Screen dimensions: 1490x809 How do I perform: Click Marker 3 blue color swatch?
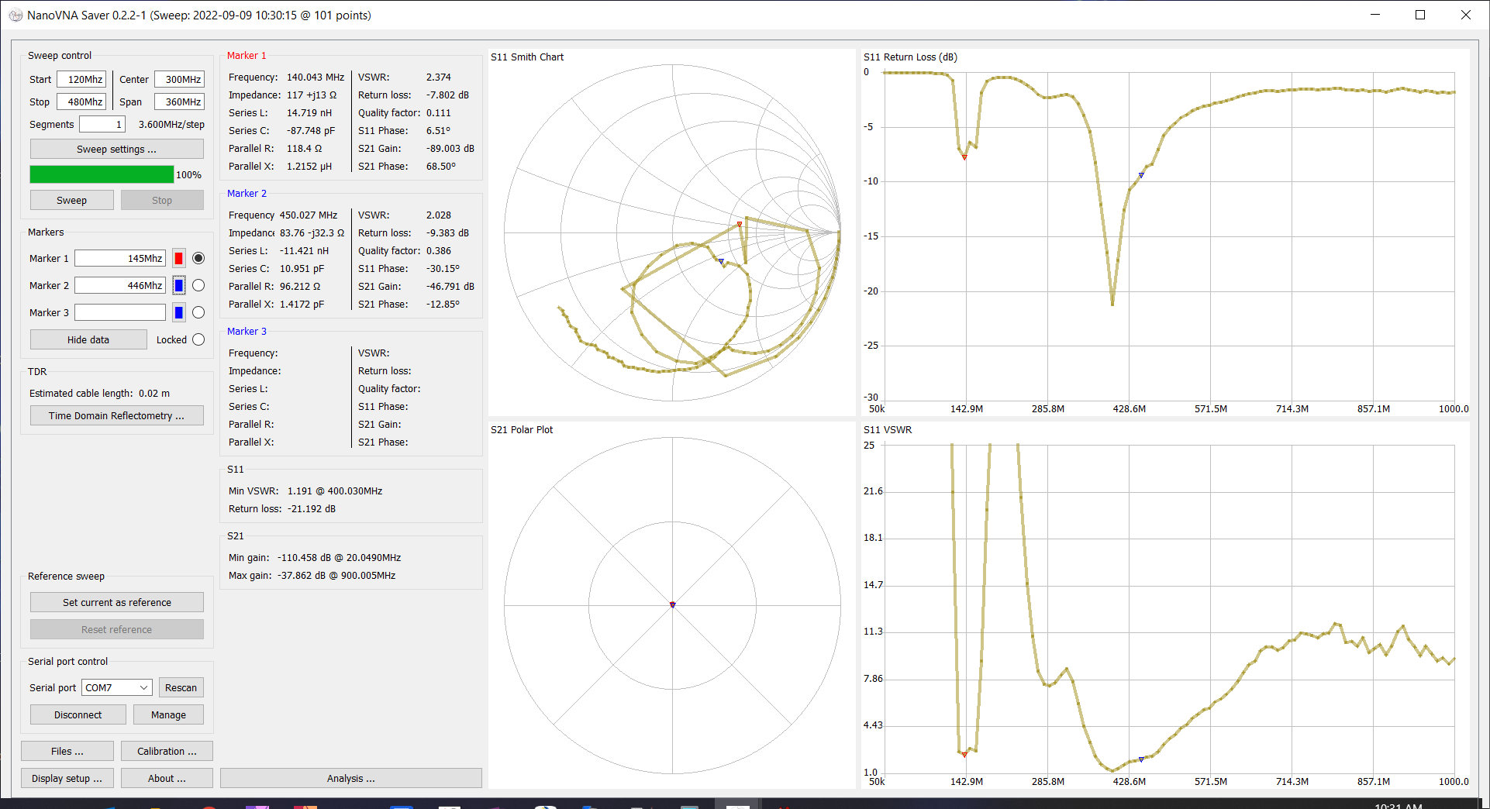coord(179,313)
